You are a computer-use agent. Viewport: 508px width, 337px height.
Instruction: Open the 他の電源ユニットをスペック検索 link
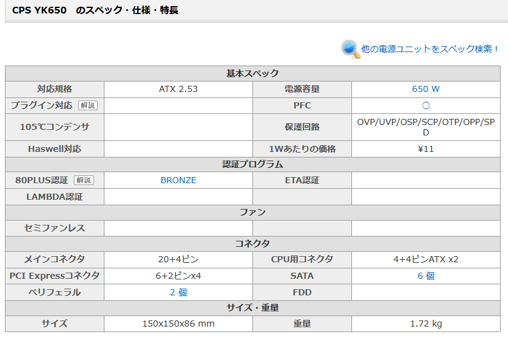[x=429, y=49]
